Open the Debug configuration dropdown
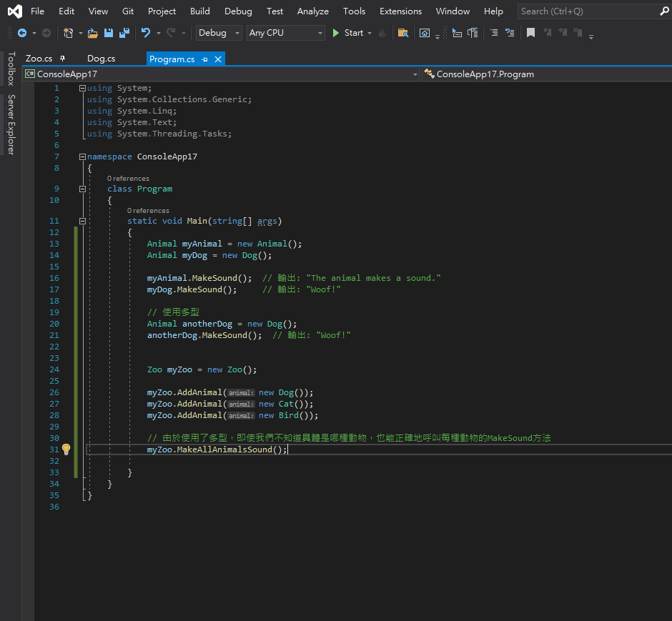The width and height of the screenshot is (672, 621). tap(219, 33)
